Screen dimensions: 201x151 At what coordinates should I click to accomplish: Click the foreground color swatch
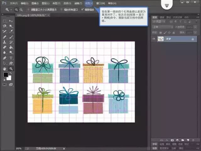coord(6,75)
